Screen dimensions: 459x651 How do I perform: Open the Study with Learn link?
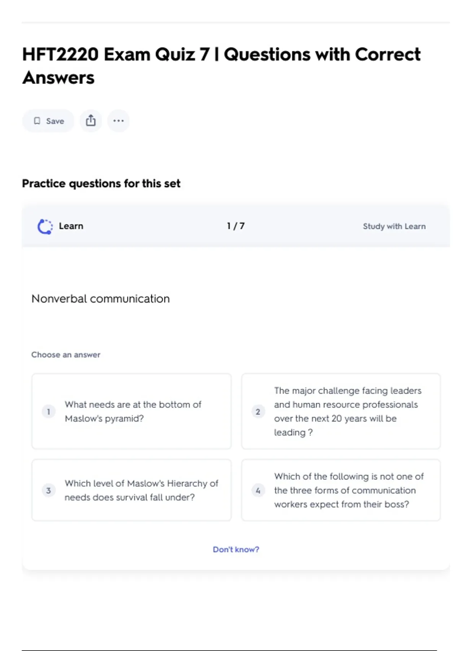coord(394,226)
